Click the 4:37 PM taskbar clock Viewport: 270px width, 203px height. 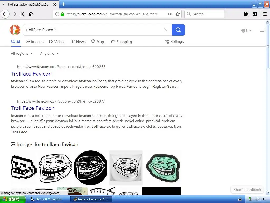[x=260, y=199]
